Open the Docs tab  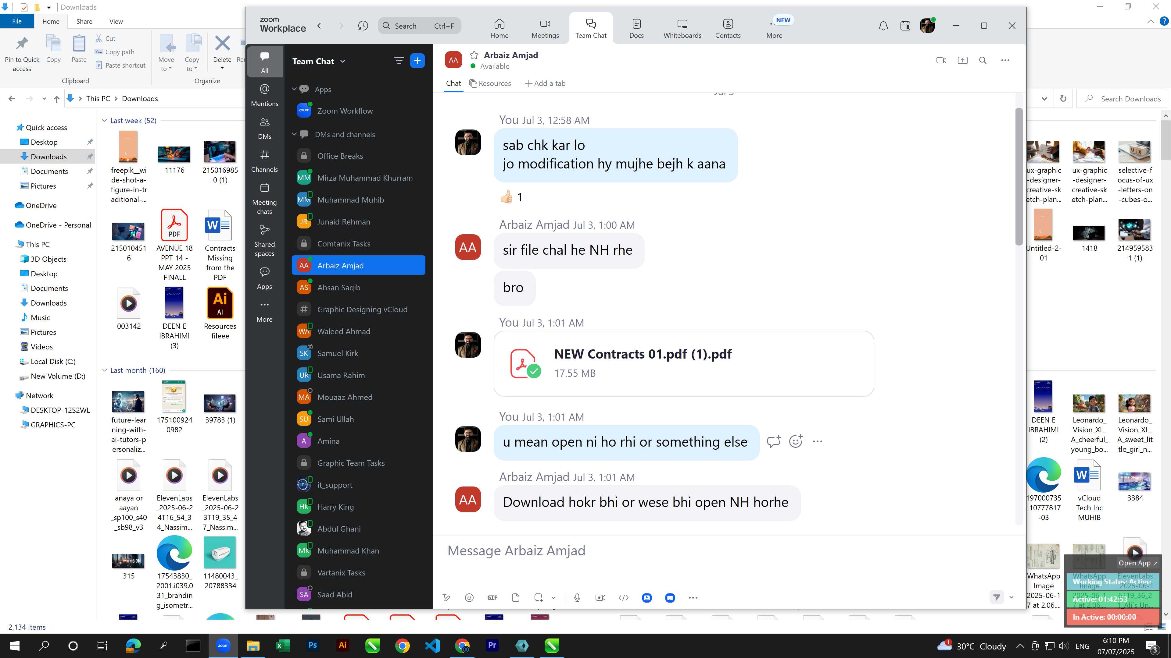[636, 29]
